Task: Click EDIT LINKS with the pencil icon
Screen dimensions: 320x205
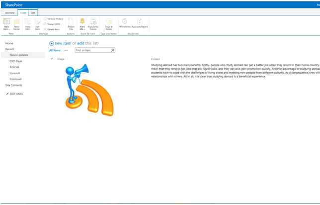Action: click(x=14, y=94)
